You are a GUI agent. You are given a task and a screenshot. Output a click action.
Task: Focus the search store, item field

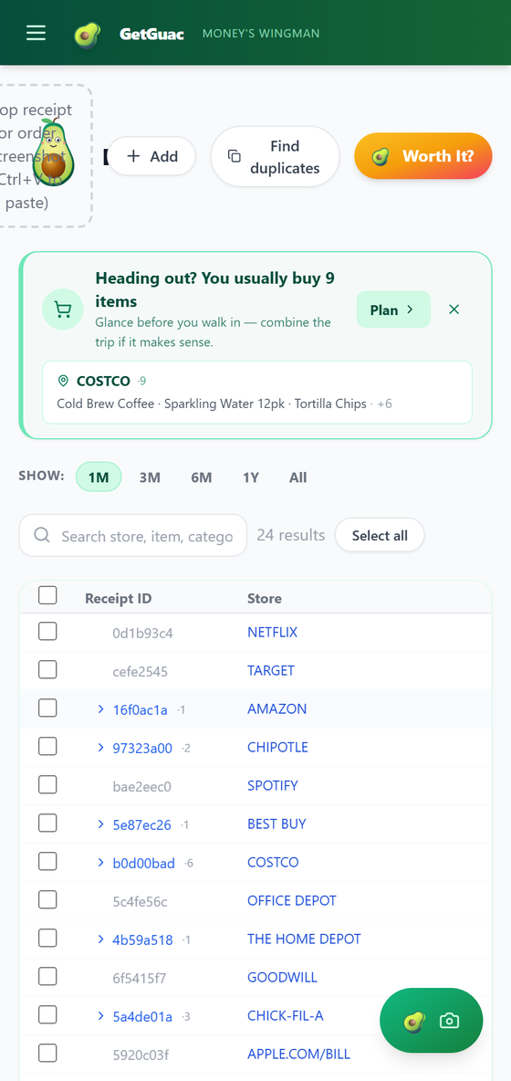pos(133,536)
